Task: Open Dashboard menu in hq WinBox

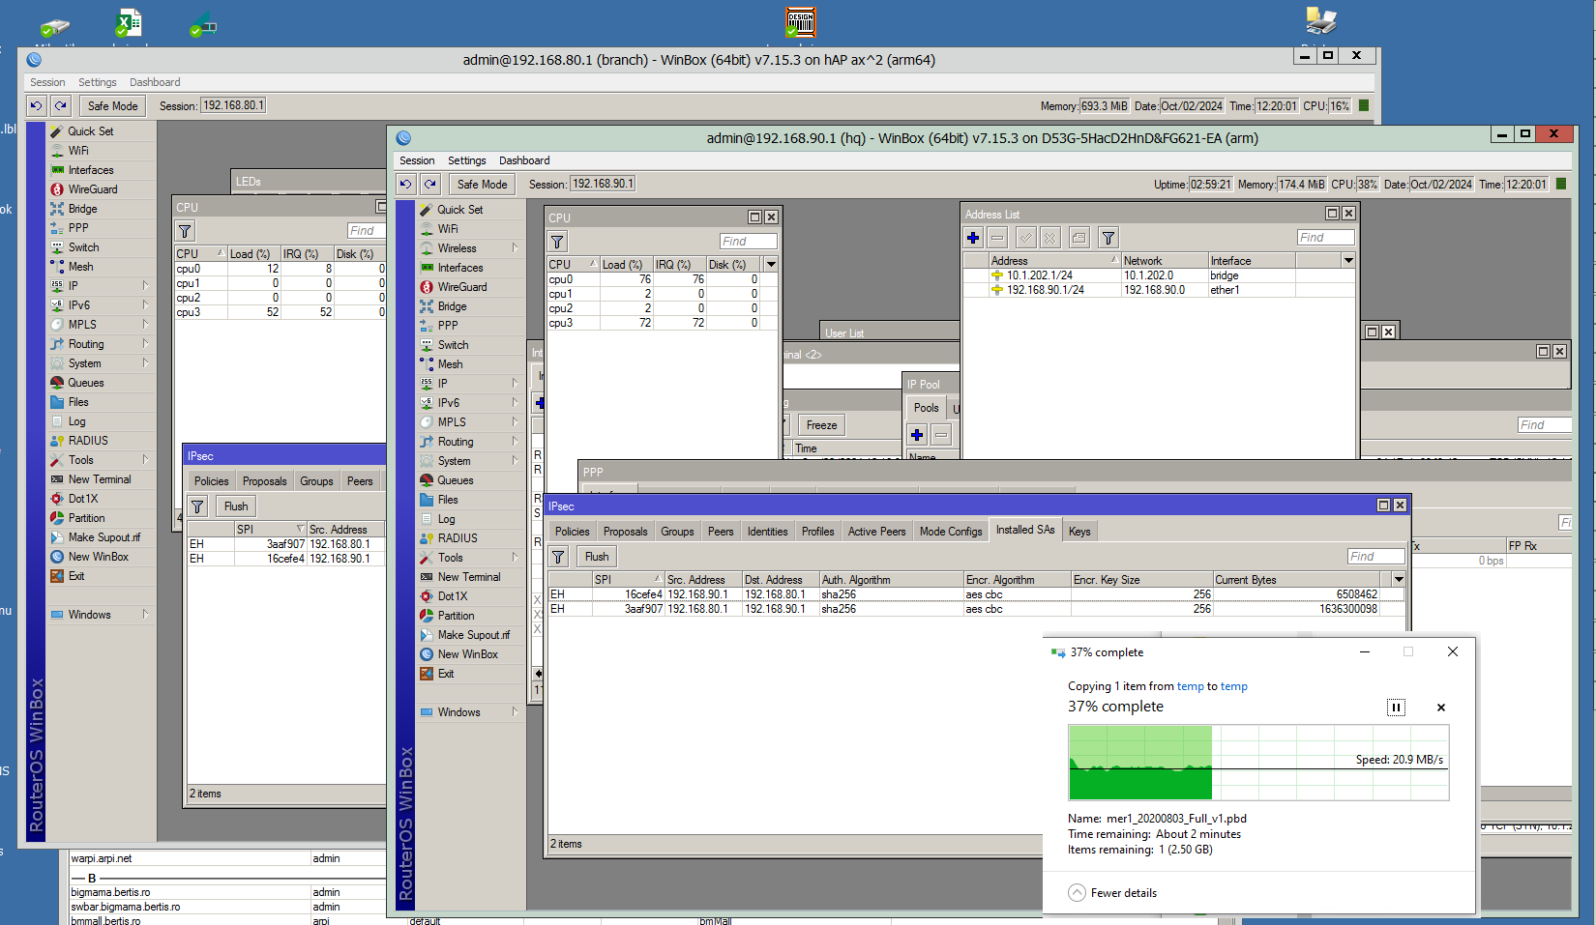Action: pos(524,160)
